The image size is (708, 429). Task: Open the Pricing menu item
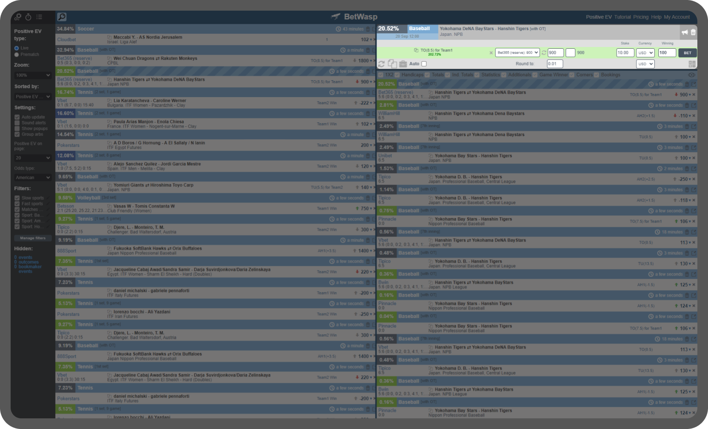click(x=641, y=17)
